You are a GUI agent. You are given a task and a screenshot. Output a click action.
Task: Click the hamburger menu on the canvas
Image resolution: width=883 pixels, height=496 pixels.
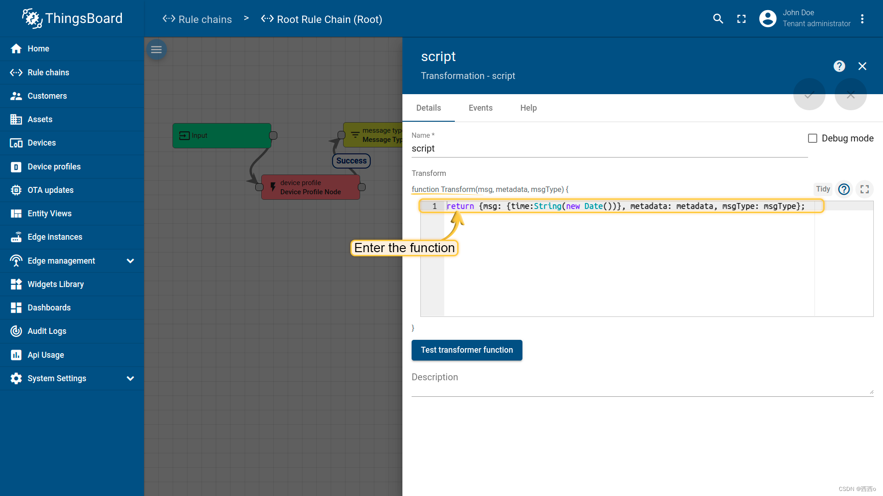pyautogui.click(x=156, y=49)
